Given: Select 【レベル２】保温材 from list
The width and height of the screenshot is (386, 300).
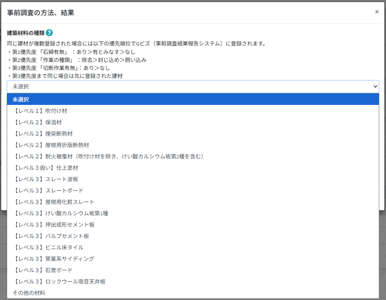Looking at the screenshot, I should coord(37,122).
